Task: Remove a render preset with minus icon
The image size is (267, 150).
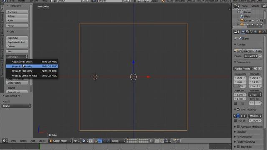Action: pyautogui.click(x=259, y=68)
